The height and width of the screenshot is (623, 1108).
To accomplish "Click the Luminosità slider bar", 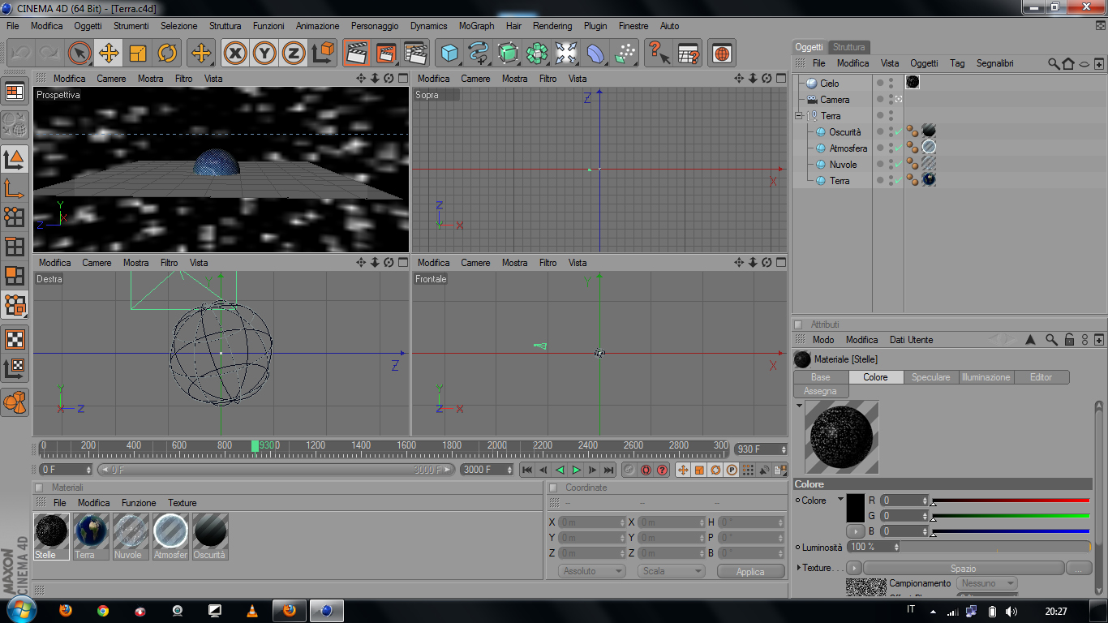I will tap(996, 548).
